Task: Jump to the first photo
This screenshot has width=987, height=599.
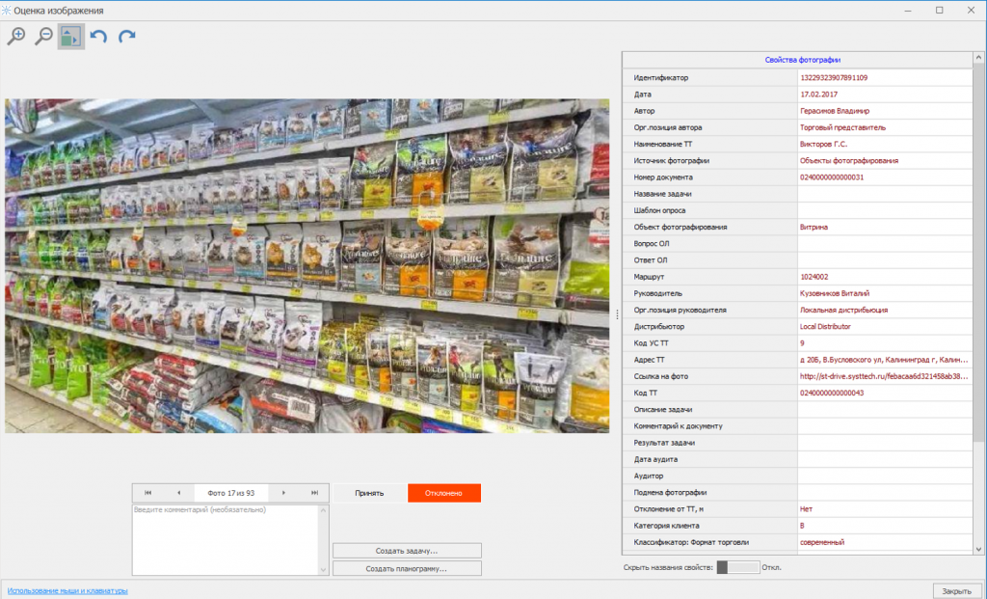Action: (147, 493)
